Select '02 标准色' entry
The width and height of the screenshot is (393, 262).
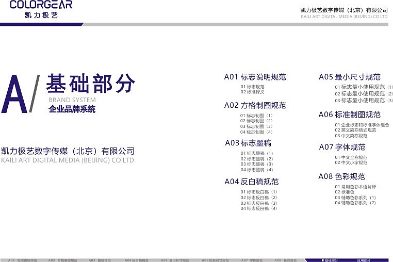tap(345, 192)
